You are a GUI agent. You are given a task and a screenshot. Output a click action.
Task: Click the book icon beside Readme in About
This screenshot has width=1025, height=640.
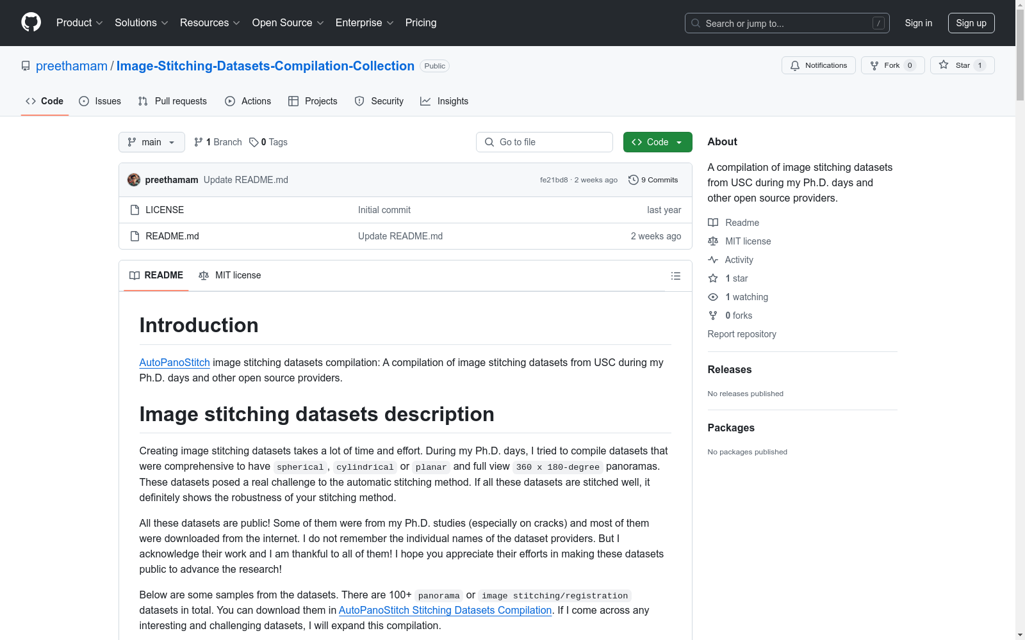click(713, 223)
